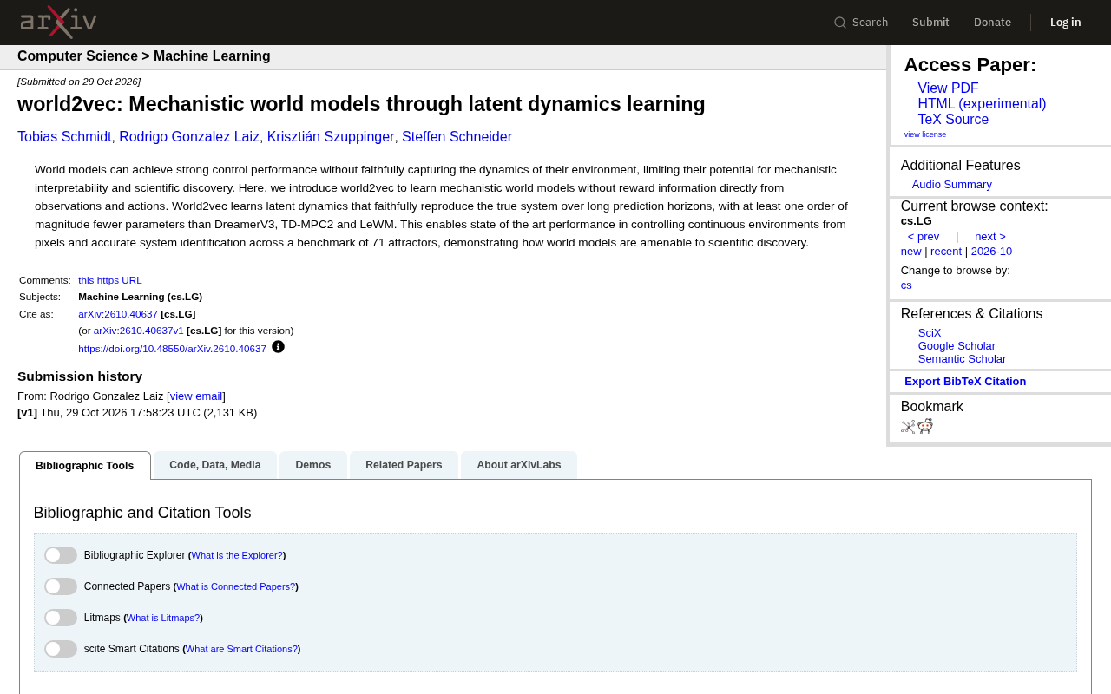Open the doi.org arXiv DOI link
This screenshot has width=1111, height=694.
[x=172, y=349]
